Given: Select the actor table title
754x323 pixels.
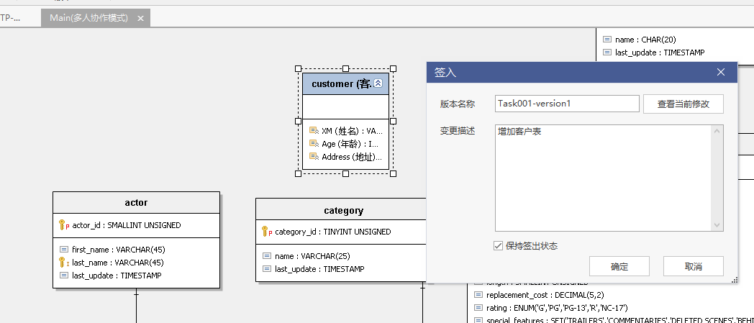Looking at the screenshot, I should (136, 202).
